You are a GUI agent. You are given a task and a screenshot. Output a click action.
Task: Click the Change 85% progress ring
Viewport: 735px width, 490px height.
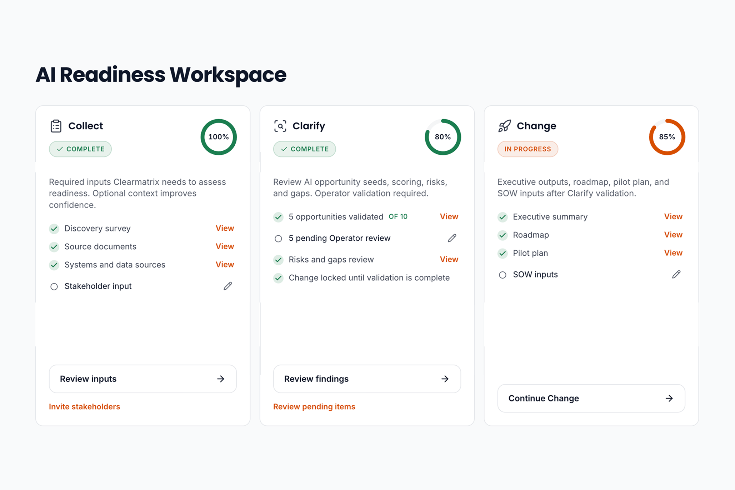667,137
